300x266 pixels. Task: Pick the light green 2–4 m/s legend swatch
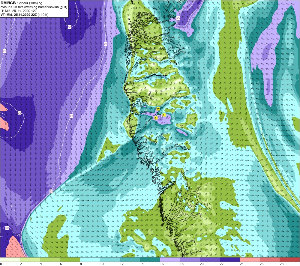click(30, 259)
